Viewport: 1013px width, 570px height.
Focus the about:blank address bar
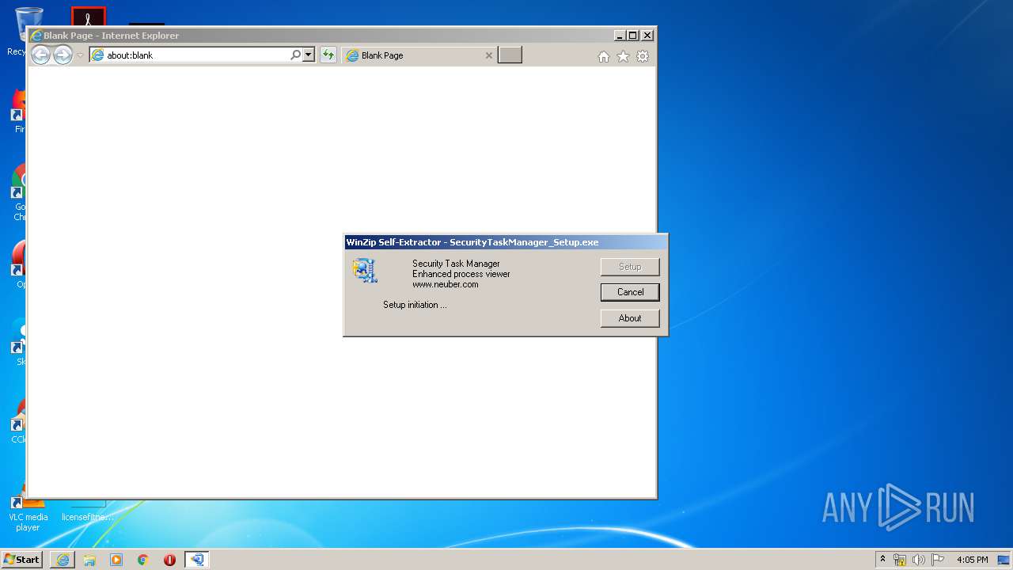(x=190, y=55)
